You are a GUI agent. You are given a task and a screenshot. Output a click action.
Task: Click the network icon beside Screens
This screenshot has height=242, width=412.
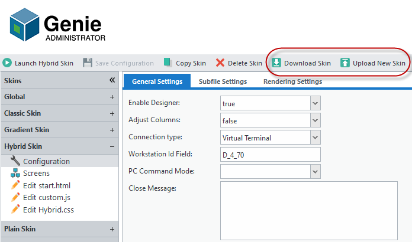(15, 173)
